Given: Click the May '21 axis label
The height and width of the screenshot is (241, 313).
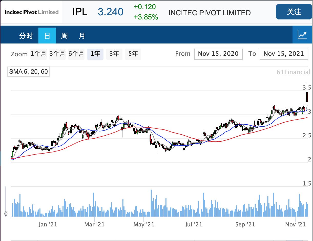Looking at the screenshot, I should point(144,225).
